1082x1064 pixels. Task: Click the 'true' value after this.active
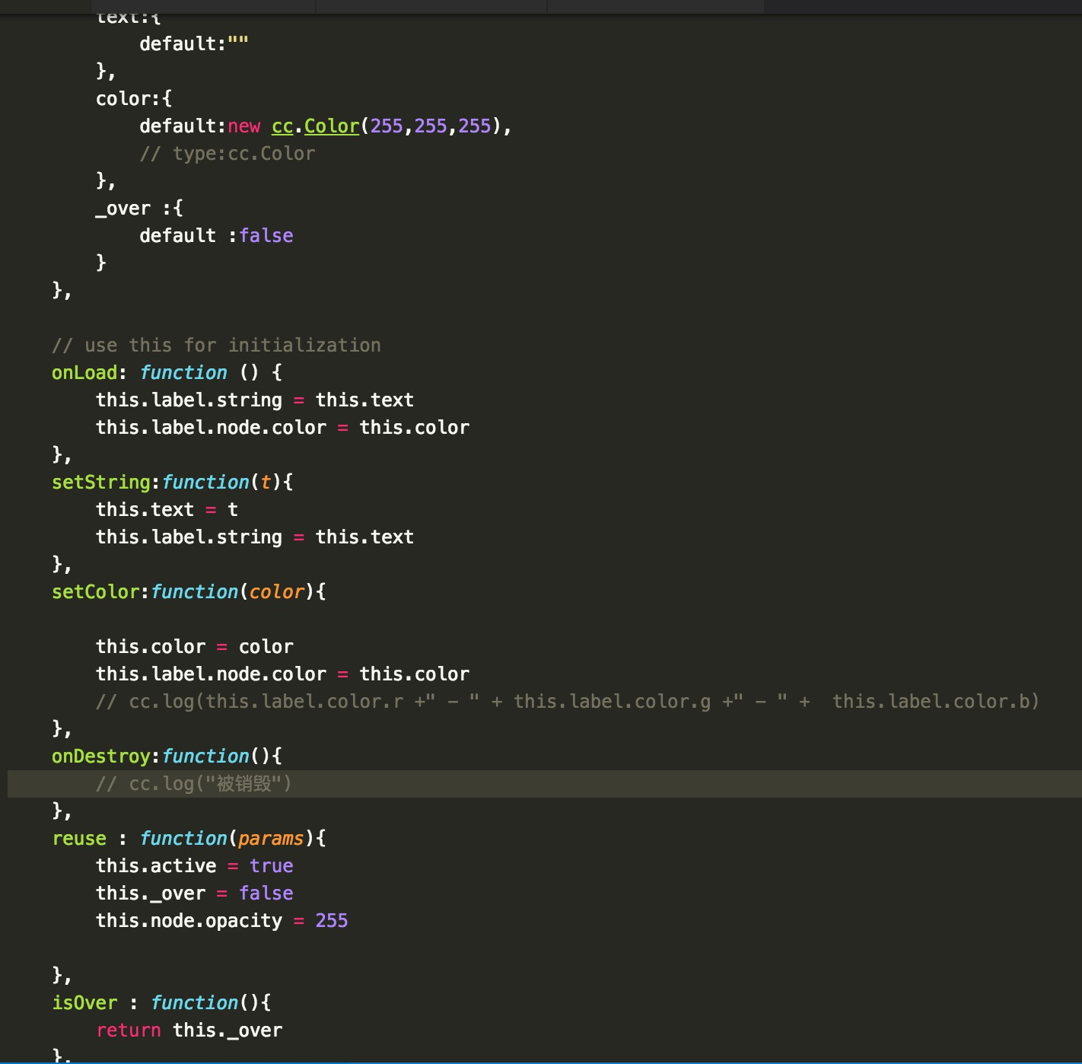point(272,866)
